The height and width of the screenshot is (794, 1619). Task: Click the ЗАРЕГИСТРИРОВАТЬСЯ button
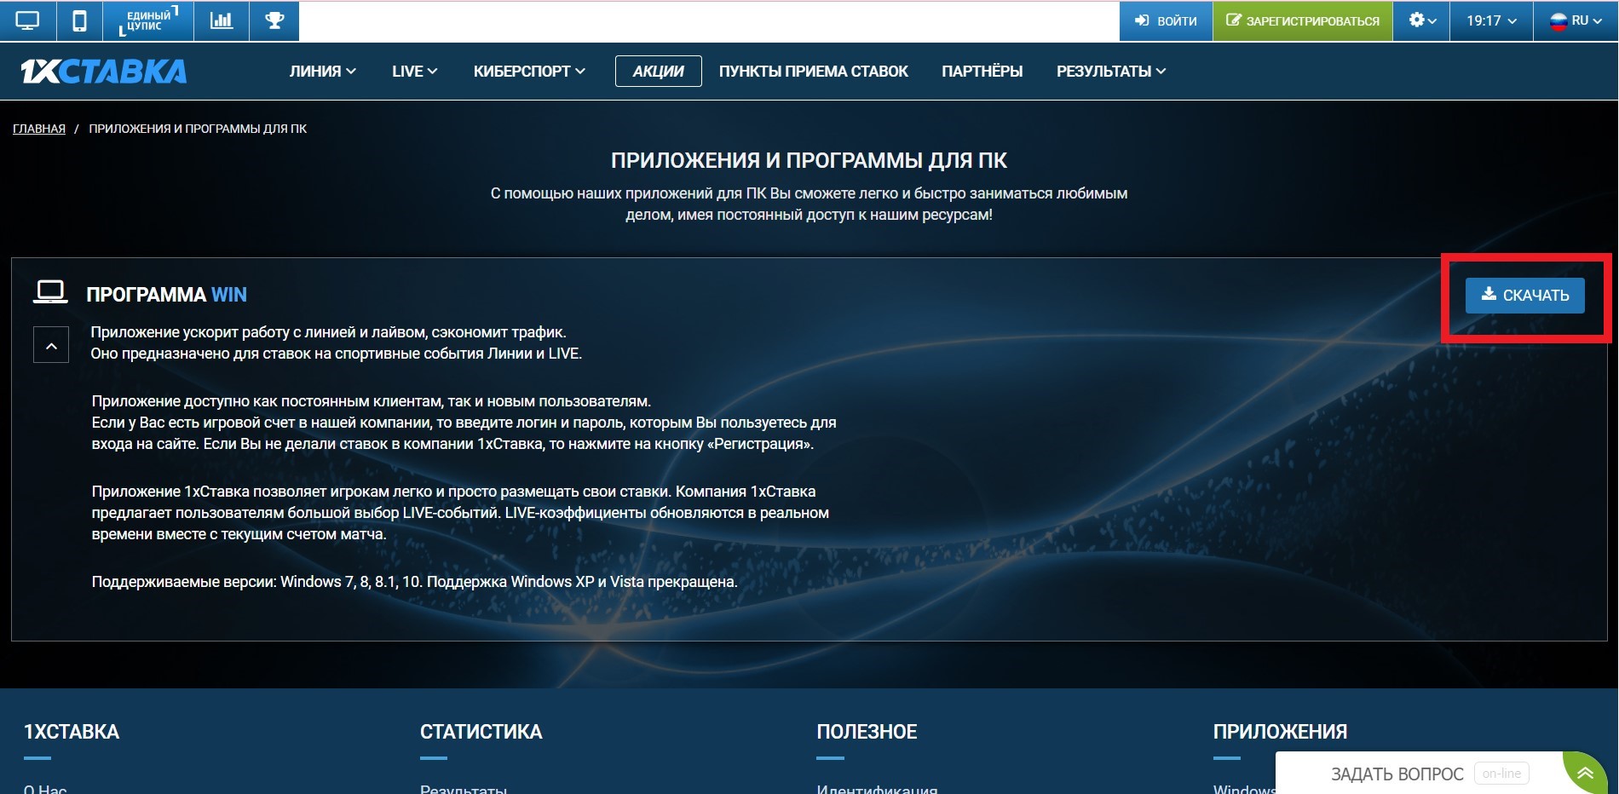coord(1303,20)
